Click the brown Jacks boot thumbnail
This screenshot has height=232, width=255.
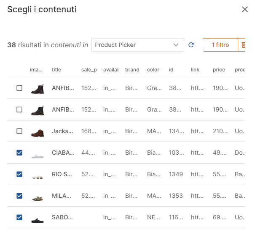tap(38, 132)
